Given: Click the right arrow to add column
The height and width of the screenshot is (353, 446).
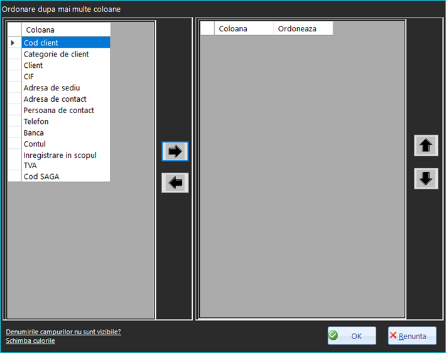Looking at the screenshot, I should (x=175, y=151).
